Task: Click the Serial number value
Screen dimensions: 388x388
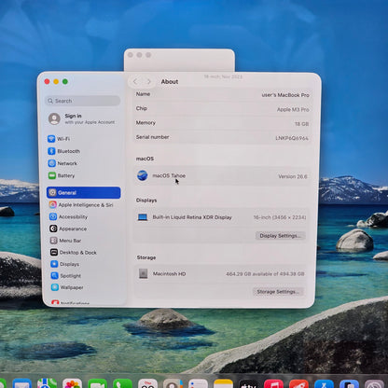Action: click(x=292, y=138)
